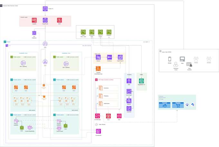The height and width of the screenshot is (147, 219).
Task: Select the Lambda Streaming Data icon
Action: (98, 69)
